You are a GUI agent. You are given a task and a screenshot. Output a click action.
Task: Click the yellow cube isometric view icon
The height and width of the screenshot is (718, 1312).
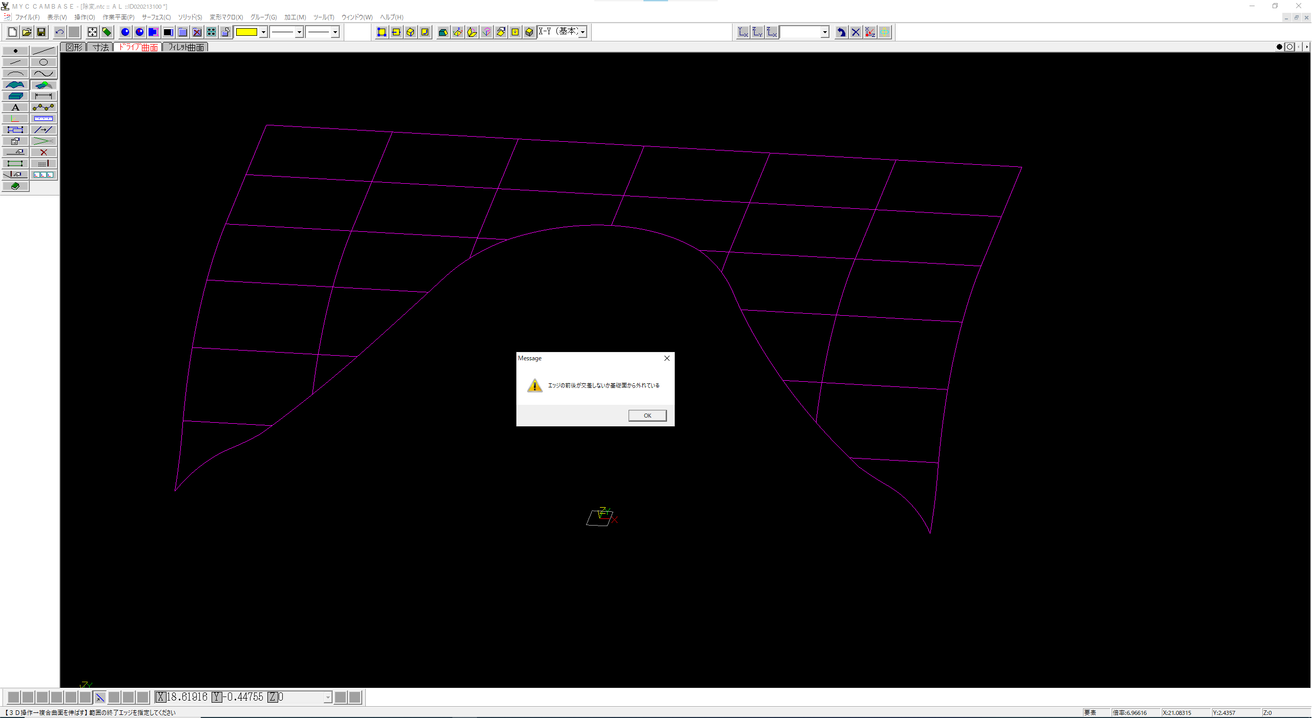pyautogui.click(x=410, y=32)
